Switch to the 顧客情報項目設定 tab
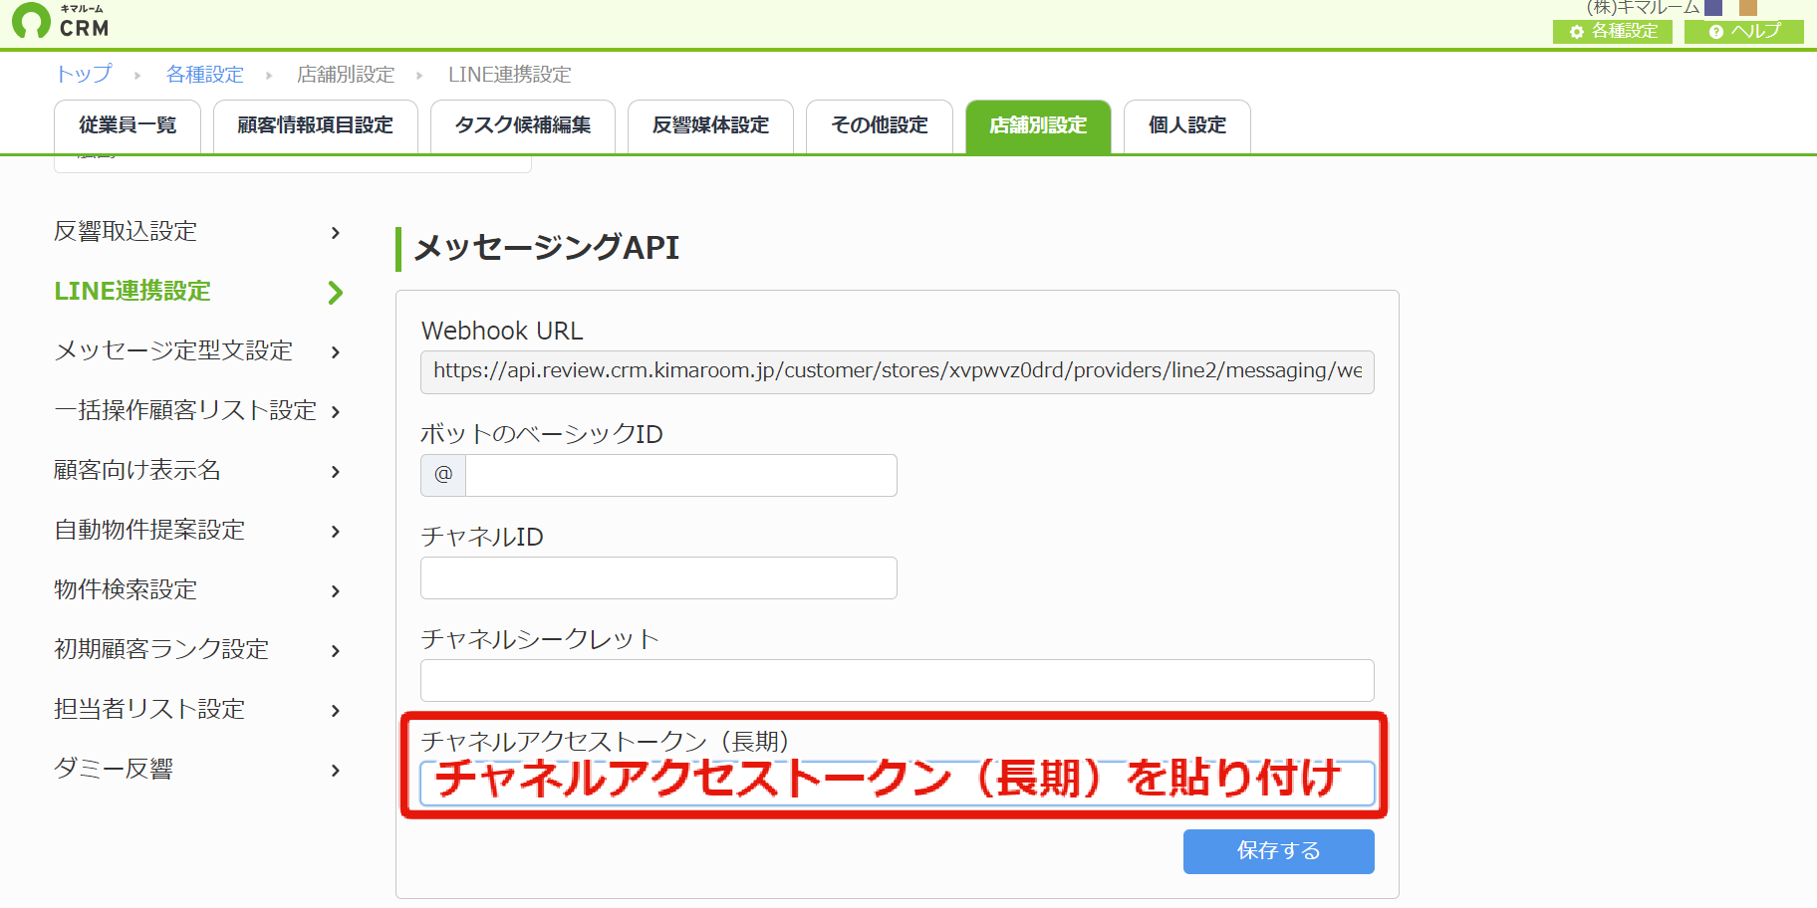 click(316, 126)
